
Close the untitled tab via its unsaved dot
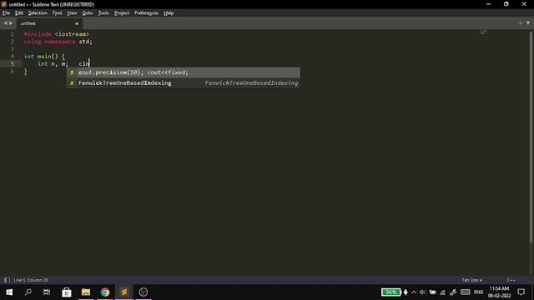coord(77,23)
